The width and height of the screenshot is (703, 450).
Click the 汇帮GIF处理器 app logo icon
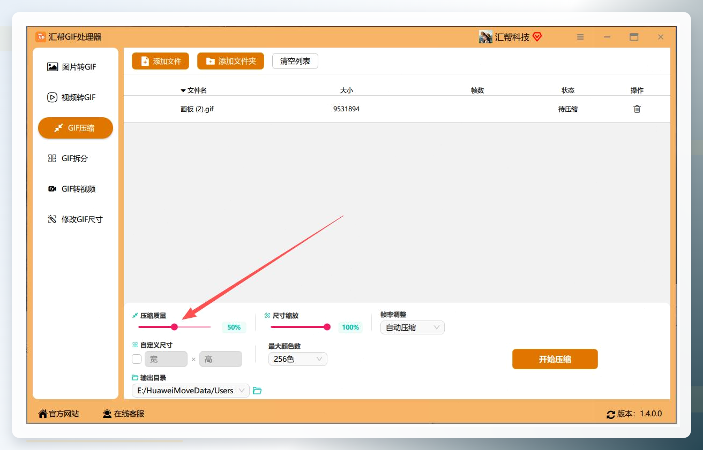coord(41,37)
